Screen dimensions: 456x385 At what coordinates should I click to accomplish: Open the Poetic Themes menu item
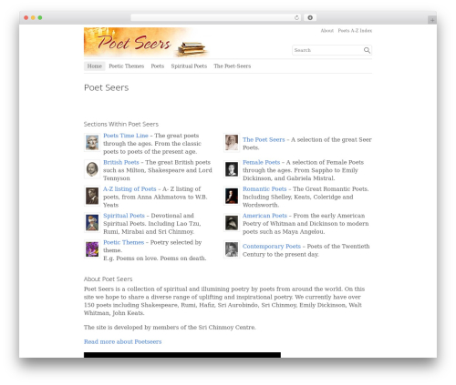pyautogui.click(x=127, y=66)
